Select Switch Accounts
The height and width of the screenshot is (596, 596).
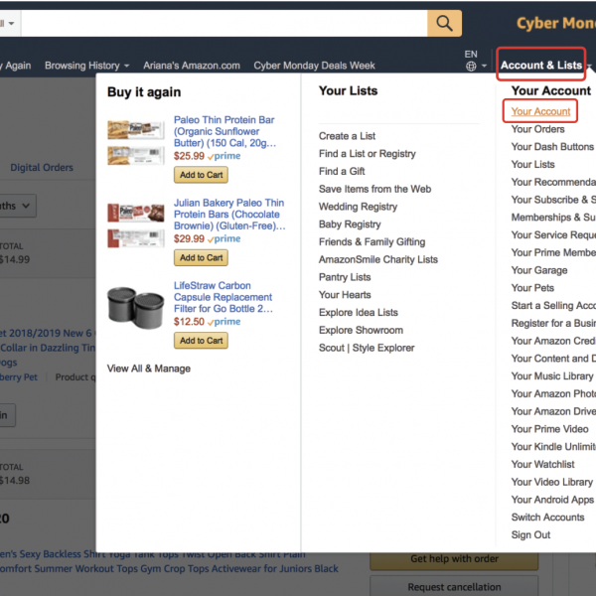point(547,518)
